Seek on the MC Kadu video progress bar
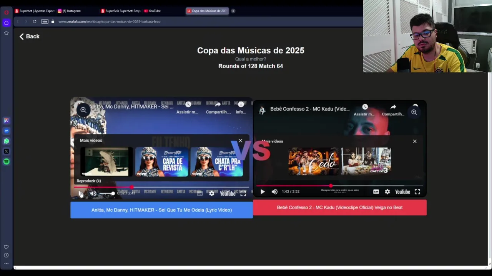 pos(339,186)
